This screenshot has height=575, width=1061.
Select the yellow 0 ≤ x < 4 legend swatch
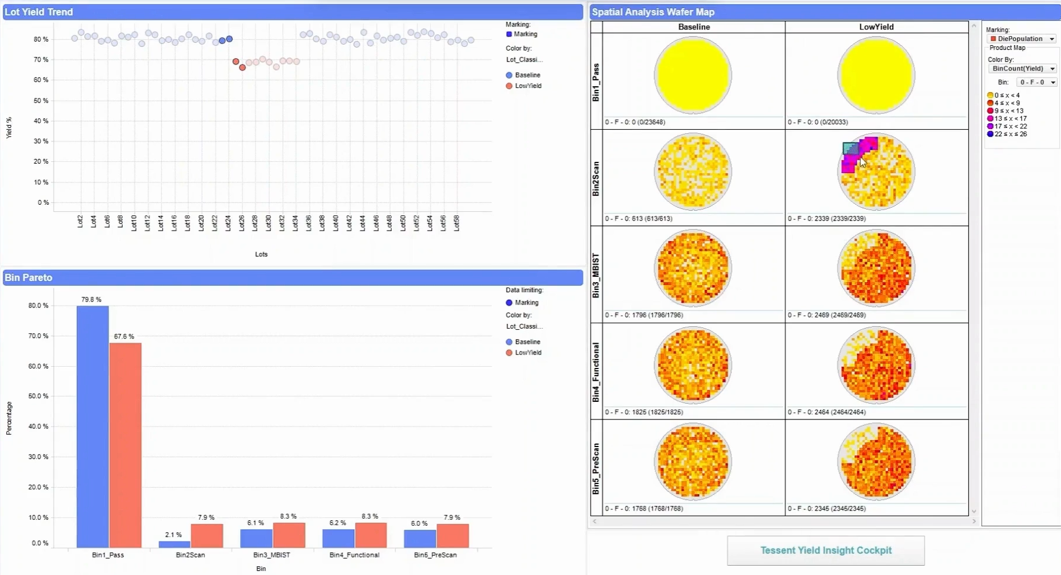tap(990, 95)
